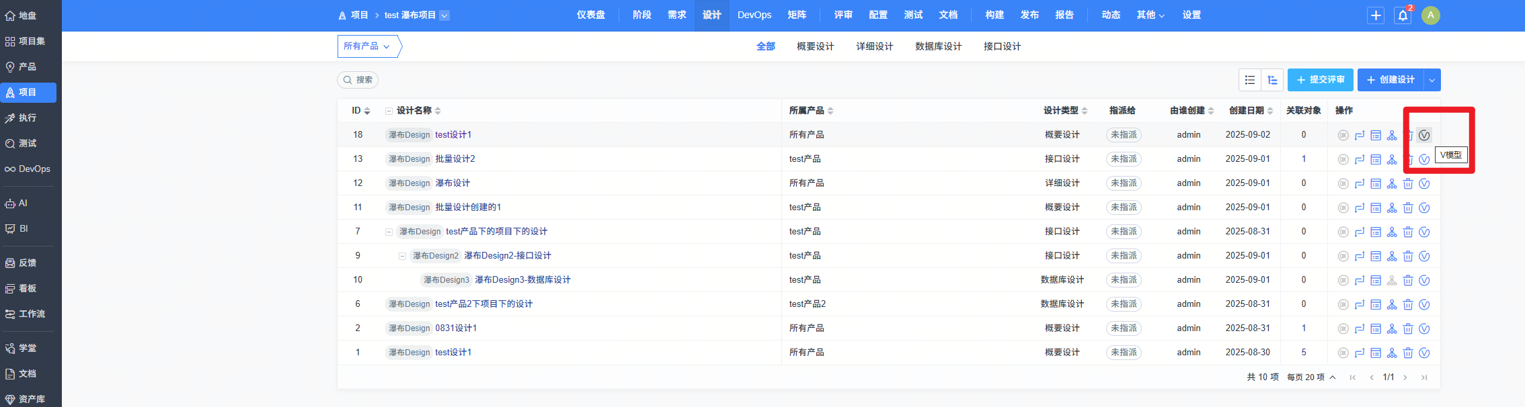Image resolution: width=1525 pixels, height=407 pixels.
Task: Click the V模型 icon for design ID 18
Action: point(1423,135)
